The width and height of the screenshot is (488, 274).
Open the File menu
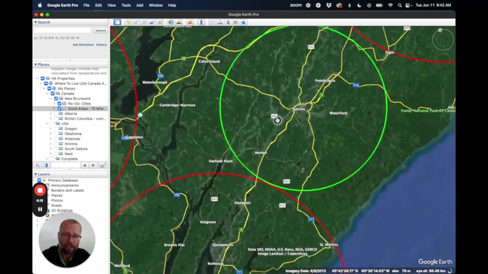[x=87, y=5]
